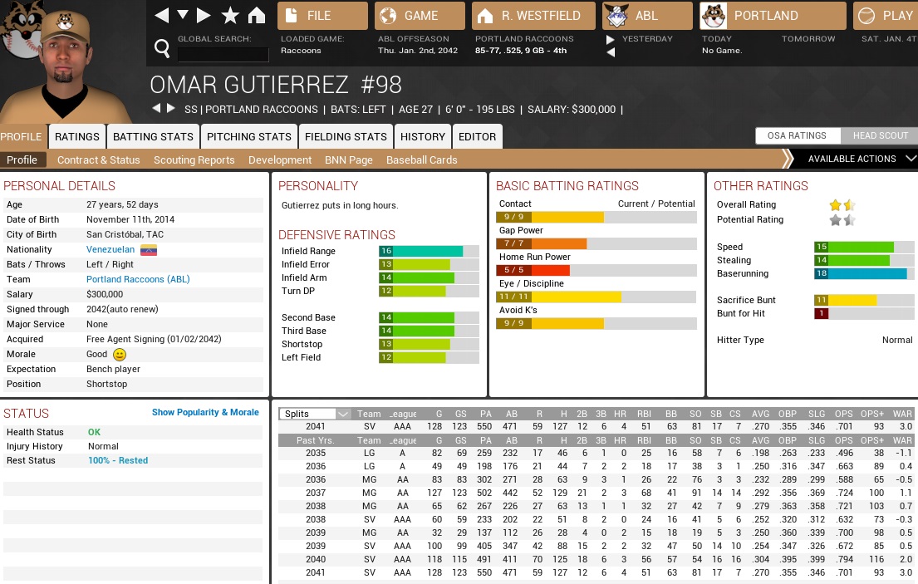This screenshot has height=584, width=918.
Task: Click the Good morale smiley icon
Action: tap(120, 355)
